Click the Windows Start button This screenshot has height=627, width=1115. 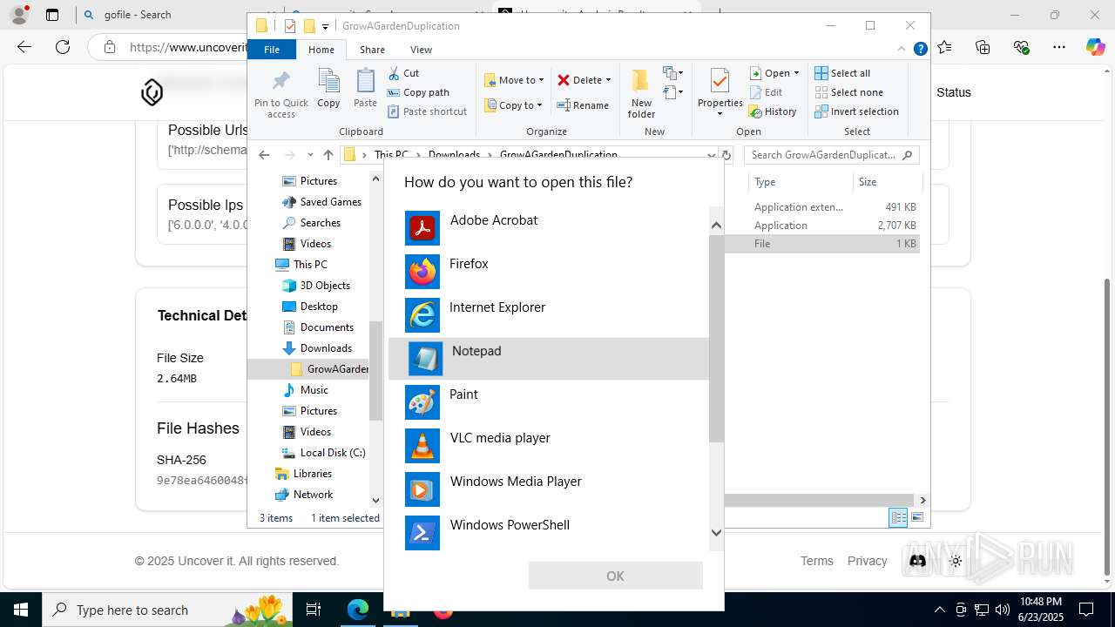pyautogui.click(x=21, y=610)
